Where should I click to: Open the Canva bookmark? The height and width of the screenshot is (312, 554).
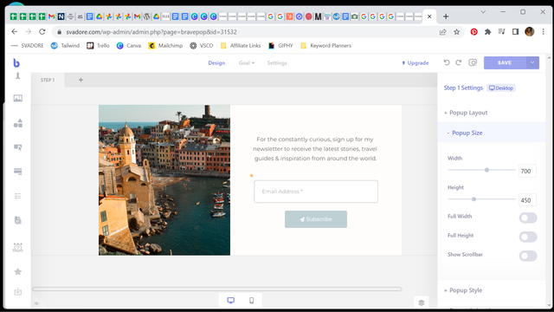click(129, 45)
